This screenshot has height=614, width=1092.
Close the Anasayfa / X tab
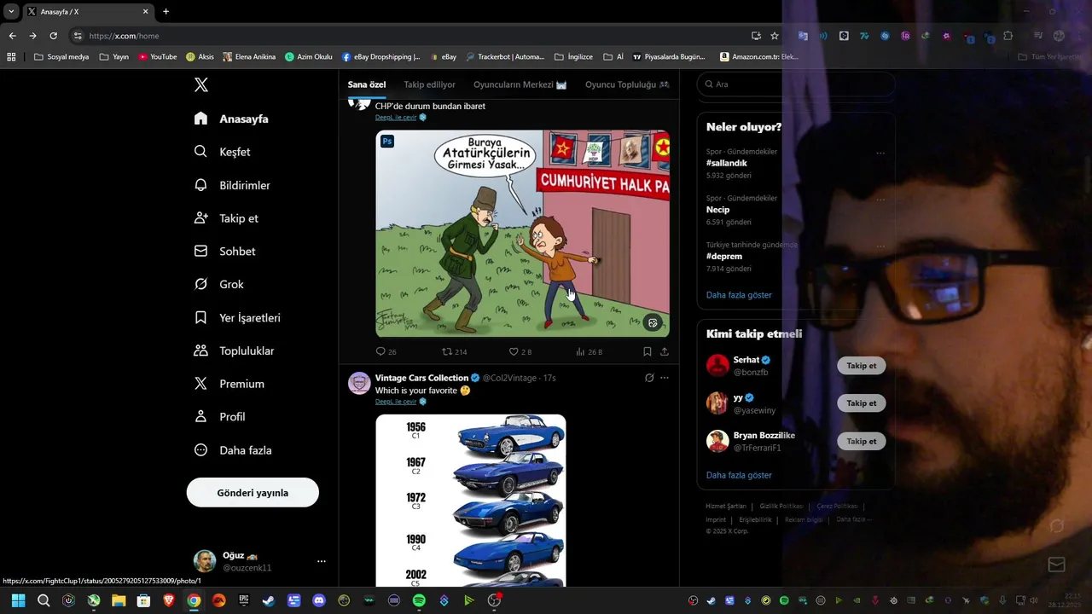tap(145, 12)
